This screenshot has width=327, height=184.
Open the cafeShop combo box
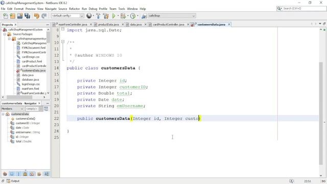[x=172, y=16]
